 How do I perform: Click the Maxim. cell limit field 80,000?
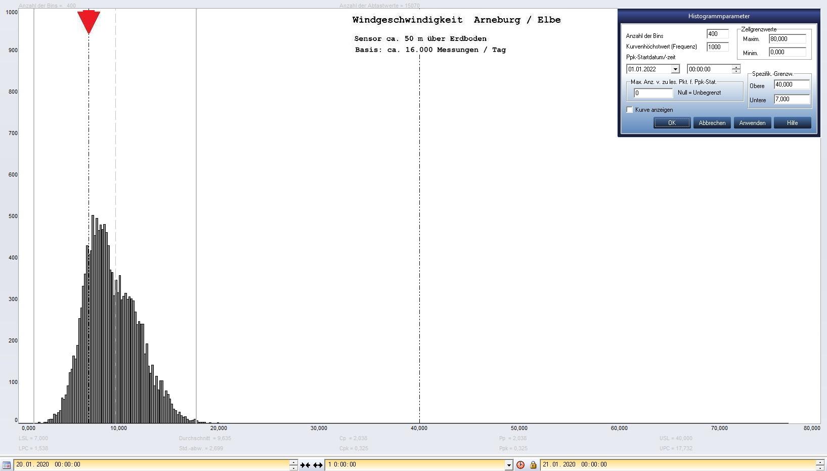pos(787,39)
